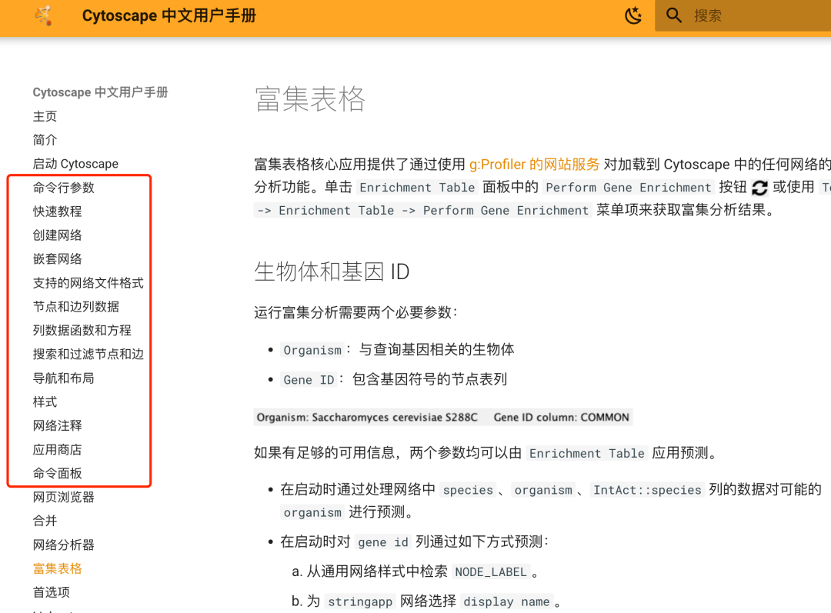Image resolution: width=831 pixels, height=613 pixels.
Task: Click the Organism and Gene ID screenshot image
Action: [x=443, y=418]
